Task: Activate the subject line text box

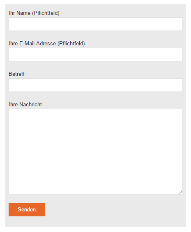Action: [96, 85]
